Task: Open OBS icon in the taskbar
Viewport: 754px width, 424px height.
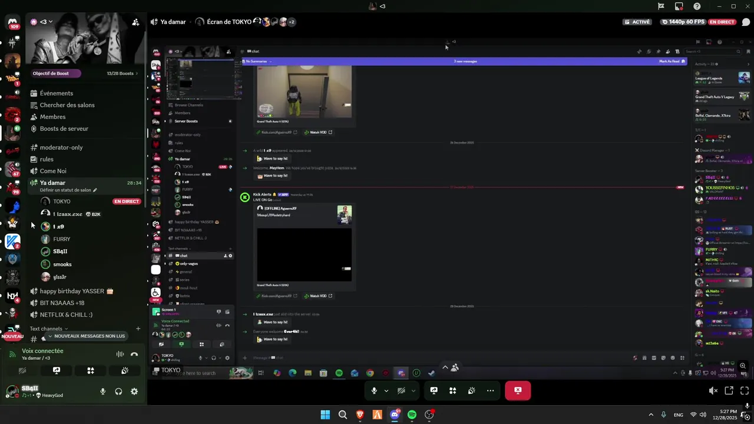Action: coord(429,415)
